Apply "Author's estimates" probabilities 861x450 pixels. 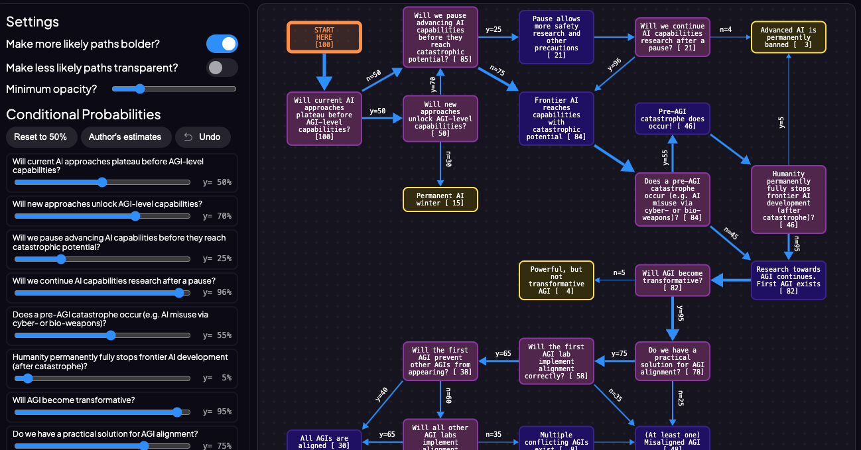click(126, 137)
